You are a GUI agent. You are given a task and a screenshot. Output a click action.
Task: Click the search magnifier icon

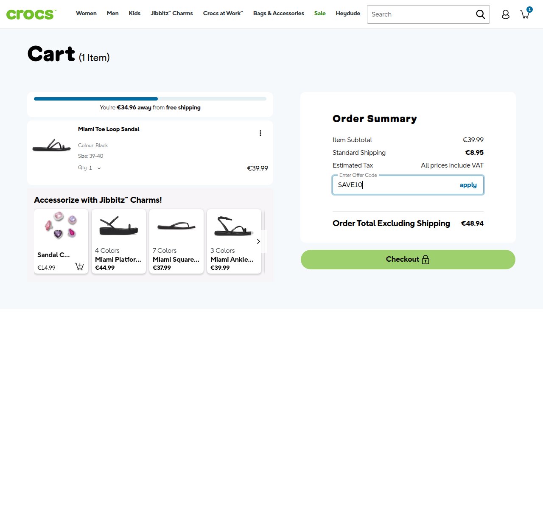point(480,14)
